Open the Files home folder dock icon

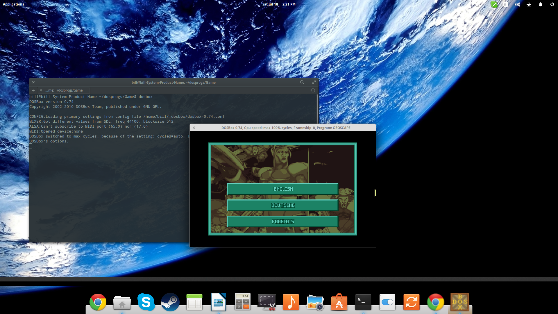tap(122, 302)
